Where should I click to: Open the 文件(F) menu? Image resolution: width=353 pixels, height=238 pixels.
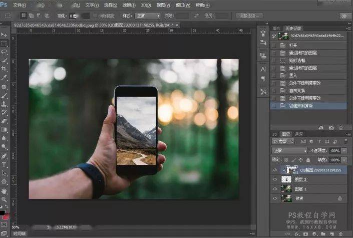pyautogui.click(x=20, y=5)
